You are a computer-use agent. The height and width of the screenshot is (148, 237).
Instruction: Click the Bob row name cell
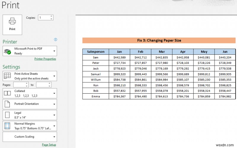click(96, 91)
